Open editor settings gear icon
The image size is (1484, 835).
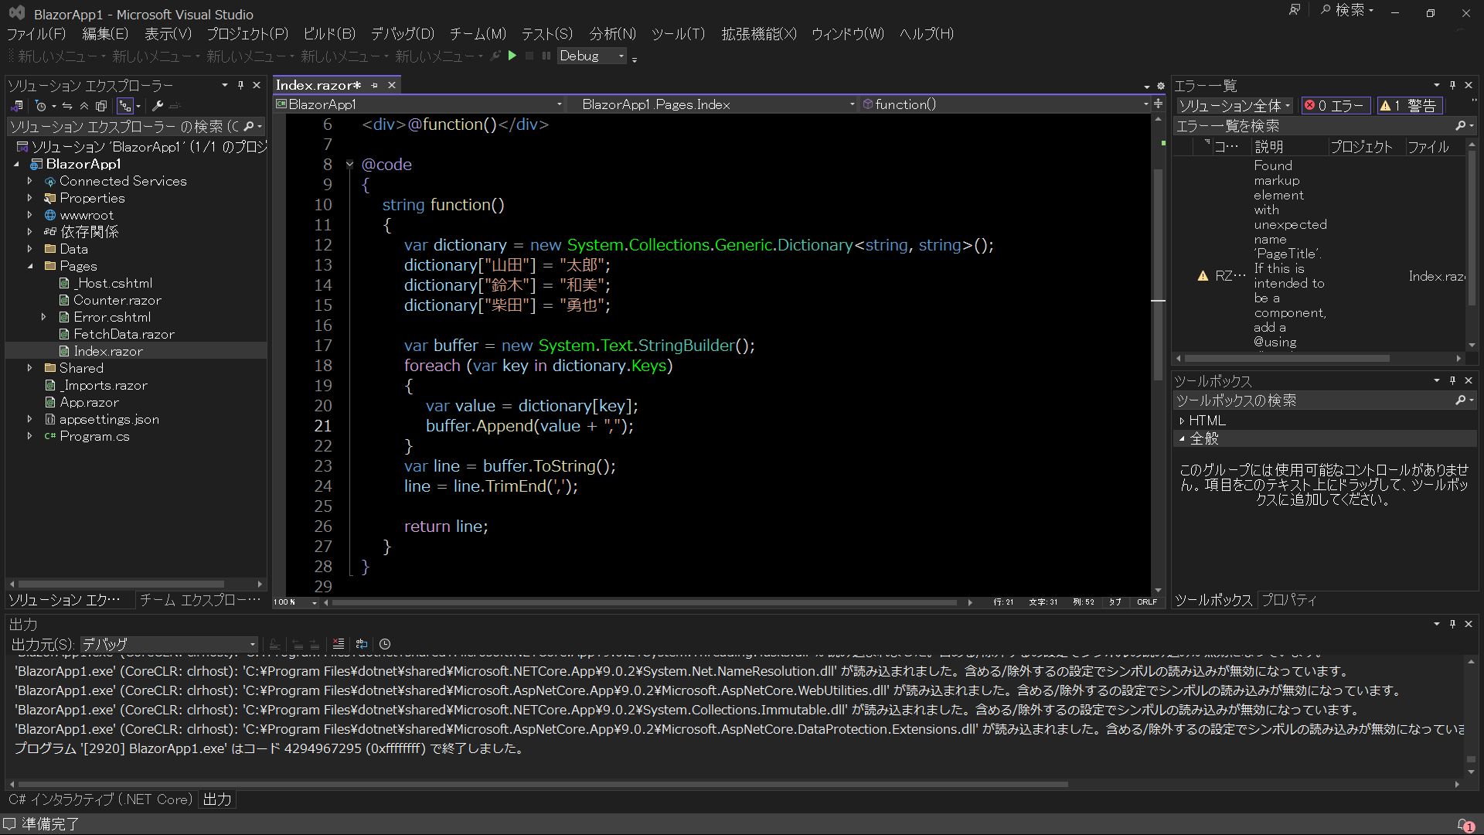point(1160,86)
